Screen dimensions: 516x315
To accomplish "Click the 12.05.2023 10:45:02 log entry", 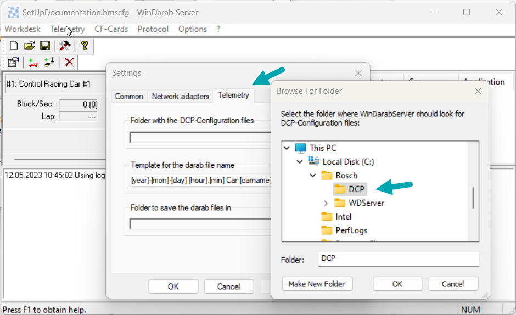I will (x=55, y=175).
